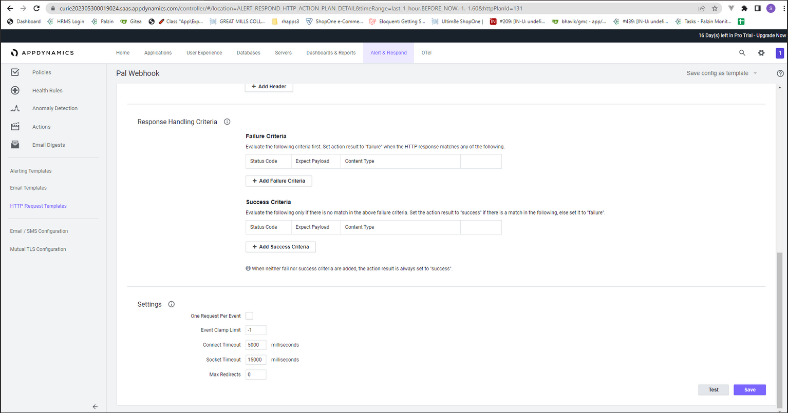The height and width of the screenshot is (413, 788).
Task: Open the settings gear icon
Action: 761,53
